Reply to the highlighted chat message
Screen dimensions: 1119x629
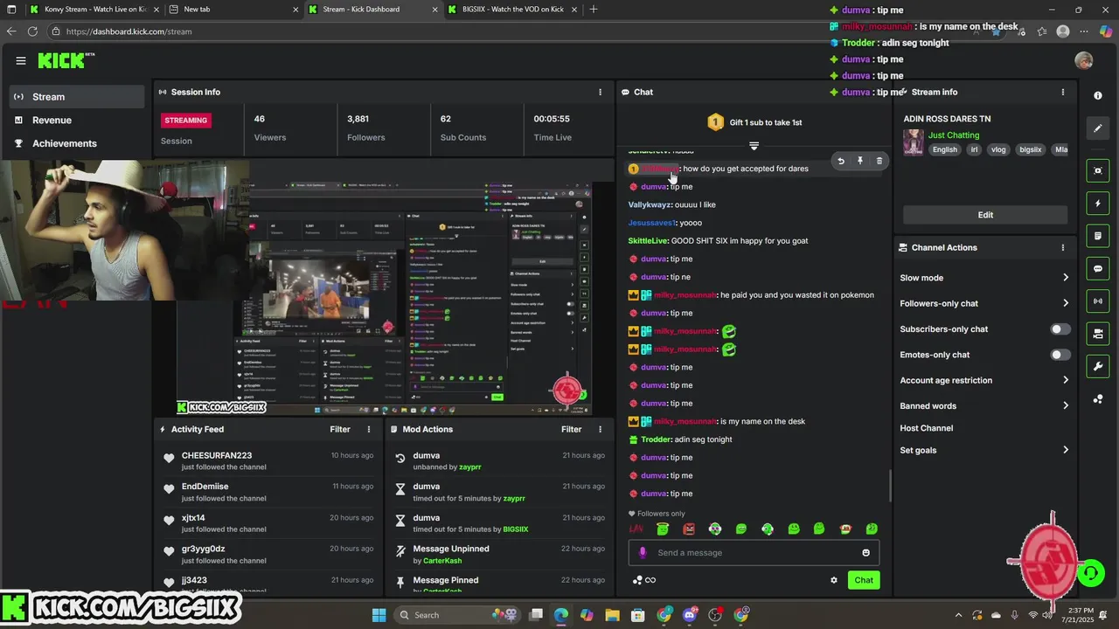point(841,161)
